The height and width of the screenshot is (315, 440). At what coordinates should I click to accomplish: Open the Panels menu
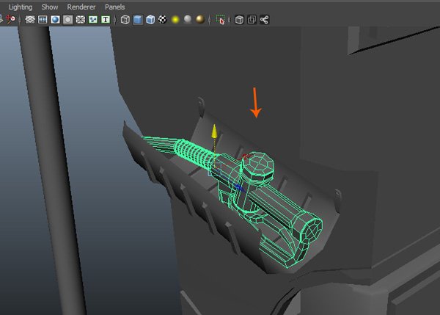tap(115, 7)
